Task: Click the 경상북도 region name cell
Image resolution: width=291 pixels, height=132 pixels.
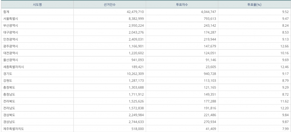Action: 9,115
